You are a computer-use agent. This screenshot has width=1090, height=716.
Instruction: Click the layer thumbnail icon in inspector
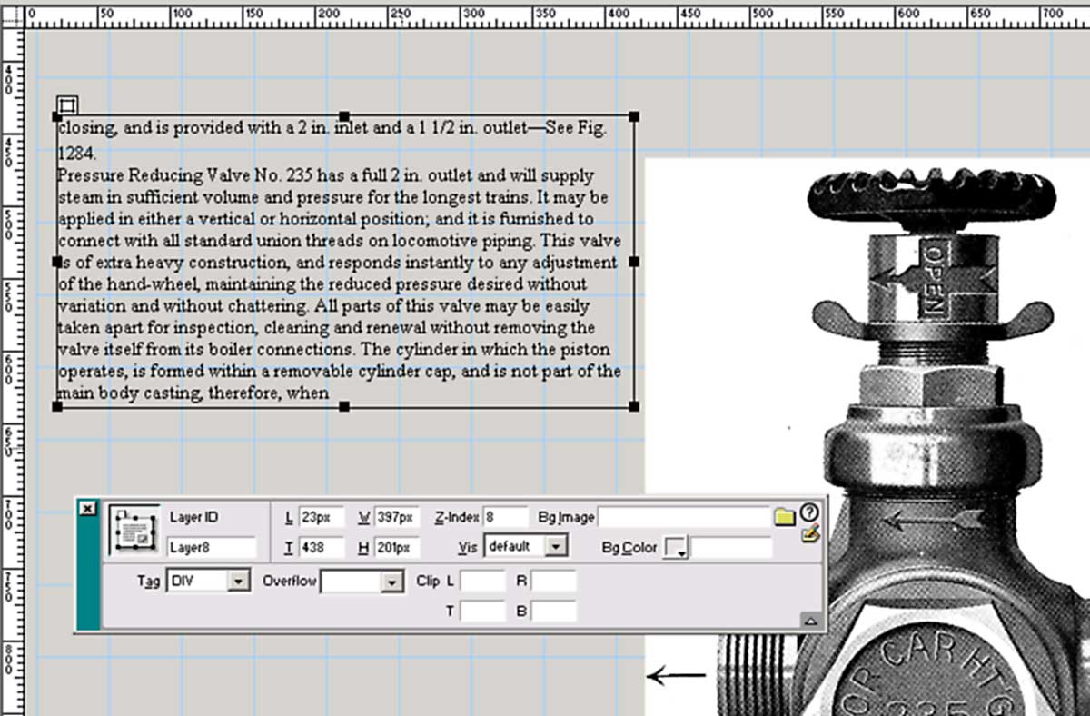[x=134, y=531]
